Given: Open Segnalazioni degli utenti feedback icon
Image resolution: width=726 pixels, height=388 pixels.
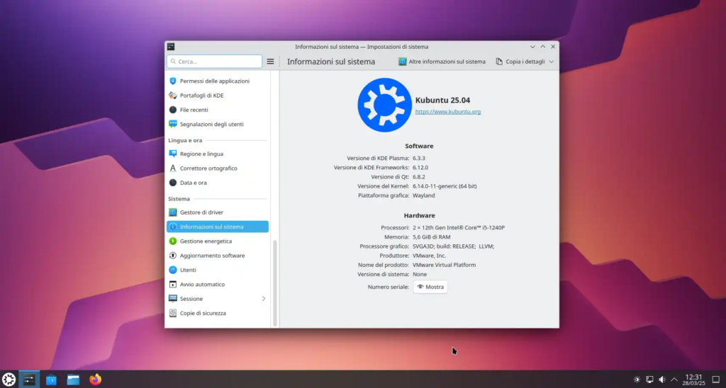Looking at the screenshot, I should 173,124.
